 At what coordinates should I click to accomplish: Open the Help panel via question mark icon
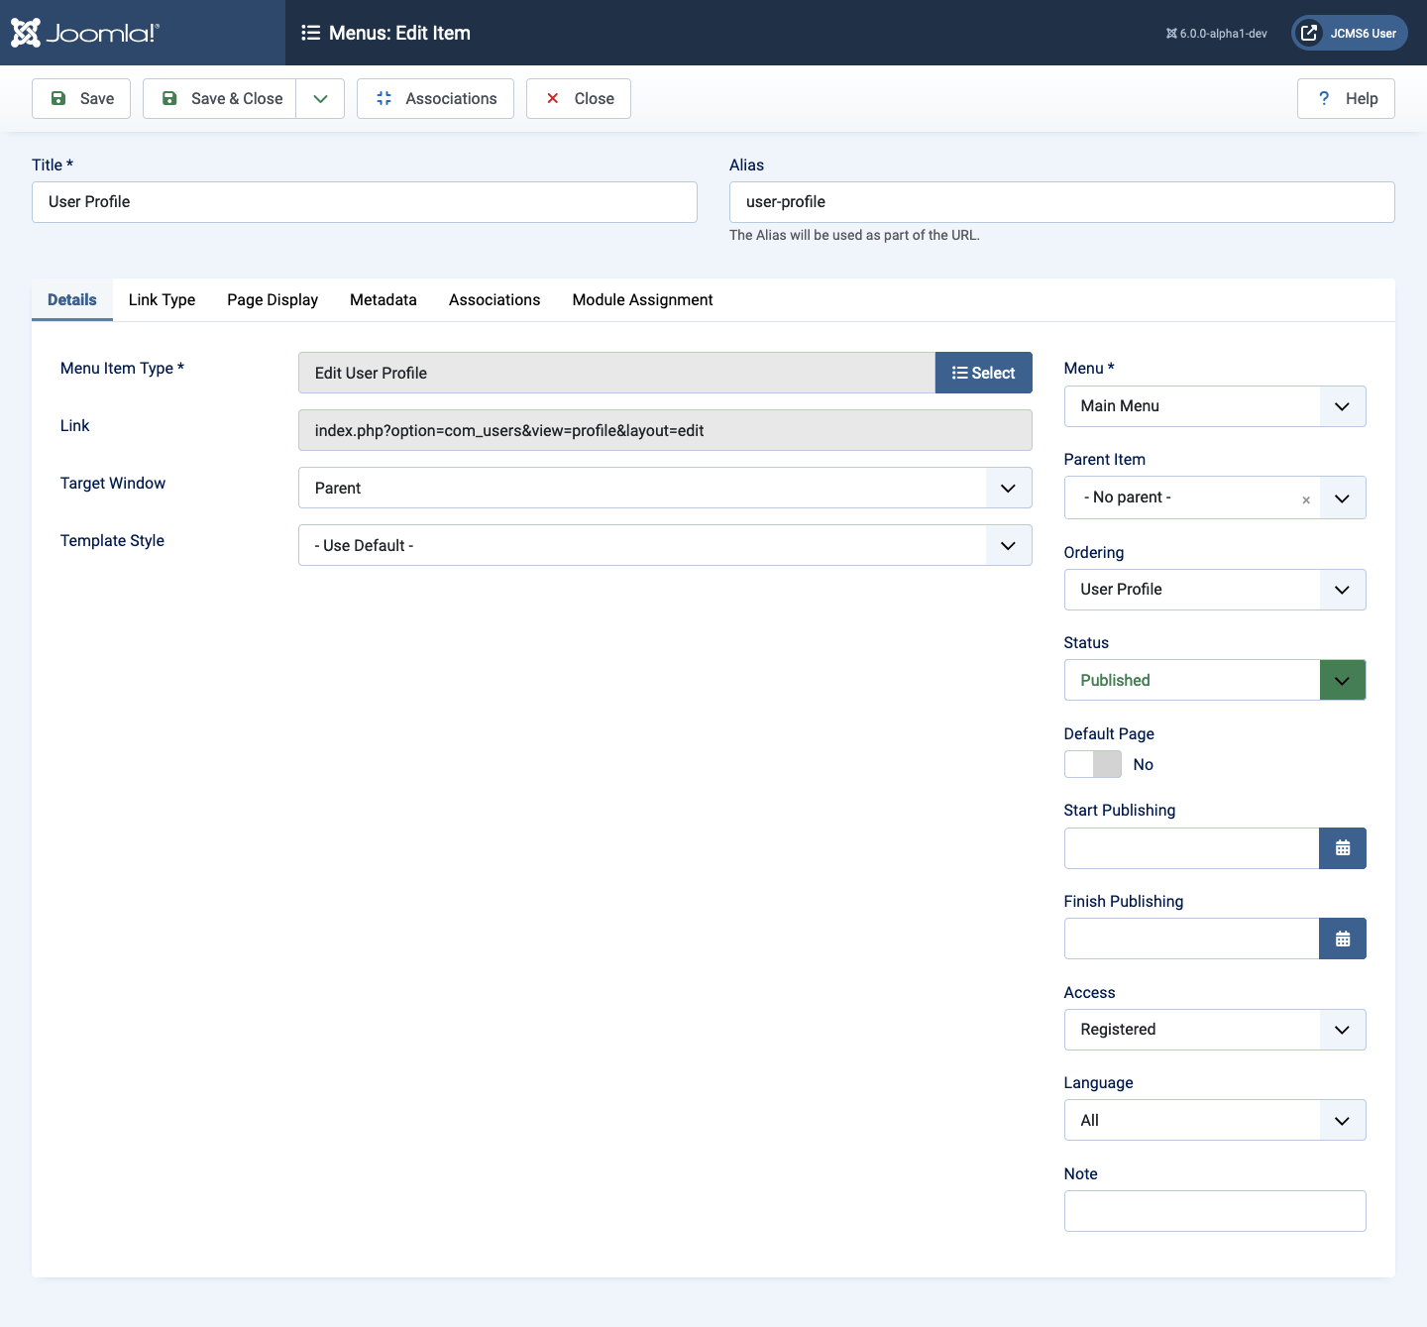click(x=1324, y=98)
